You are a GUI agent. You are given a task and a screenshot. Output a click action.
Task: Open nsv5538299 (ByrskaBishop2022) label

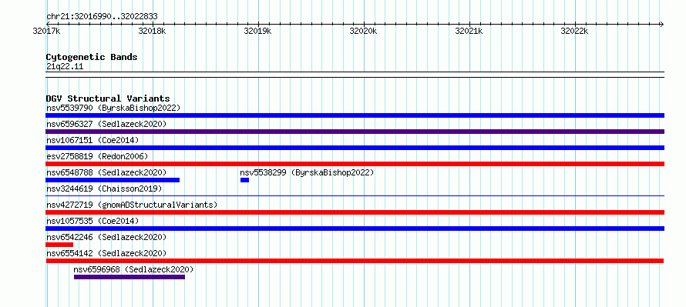[307, 172]
